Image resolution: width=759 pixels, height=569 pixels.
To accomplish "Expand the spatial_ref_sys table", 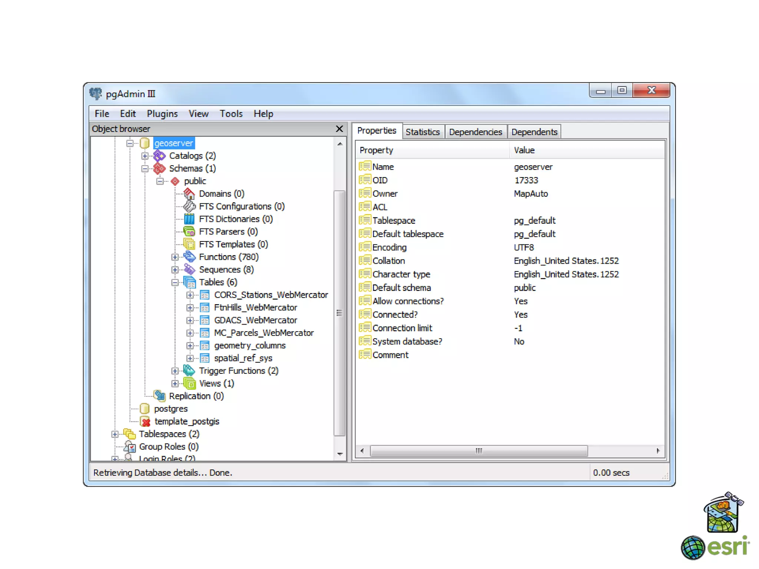I will [x=190, y=358].
